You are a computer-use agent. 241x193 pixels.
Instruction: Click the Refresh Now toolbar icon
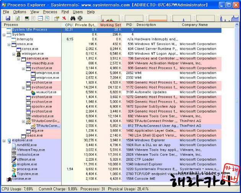(x=18, y=18)
